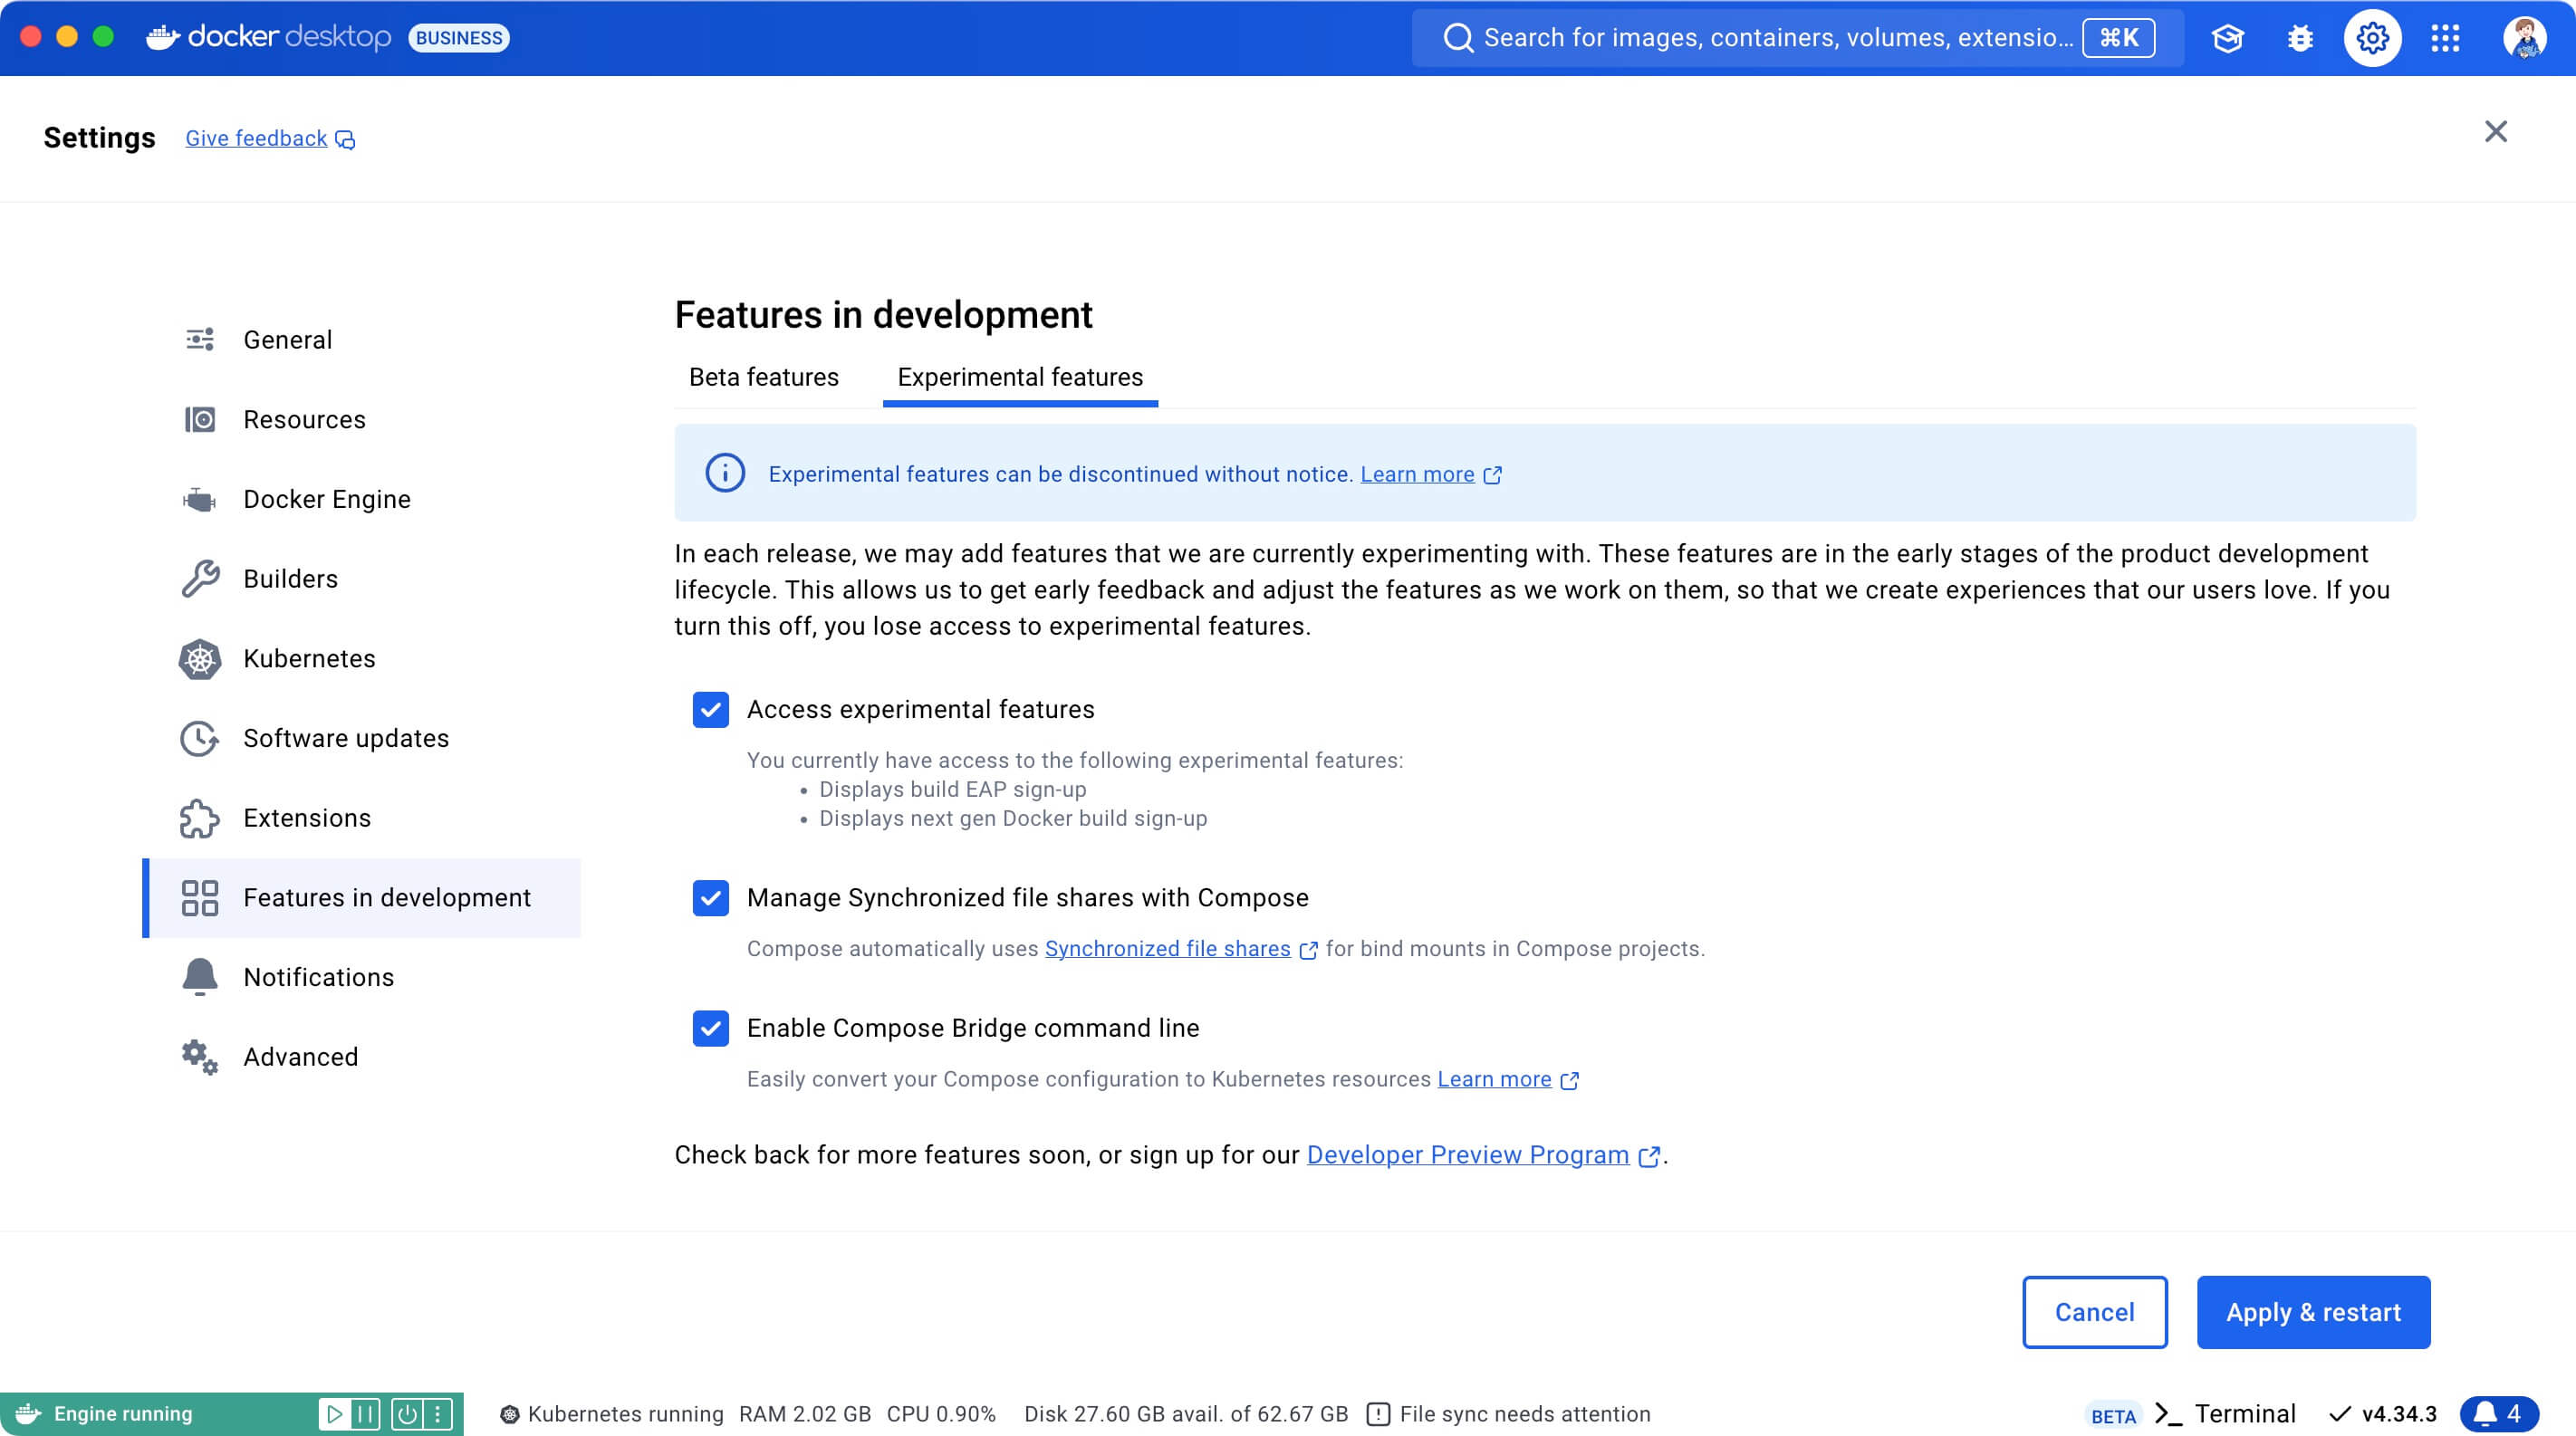The height and width of the screenshot is (1436, 2576).
Task: Click the search magnifier icon
Action: coord(1458,38)
